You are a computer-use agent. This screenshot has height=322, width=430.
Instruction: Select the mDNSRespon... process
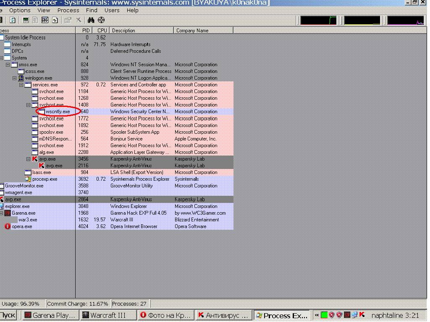[x=55, y=139]
